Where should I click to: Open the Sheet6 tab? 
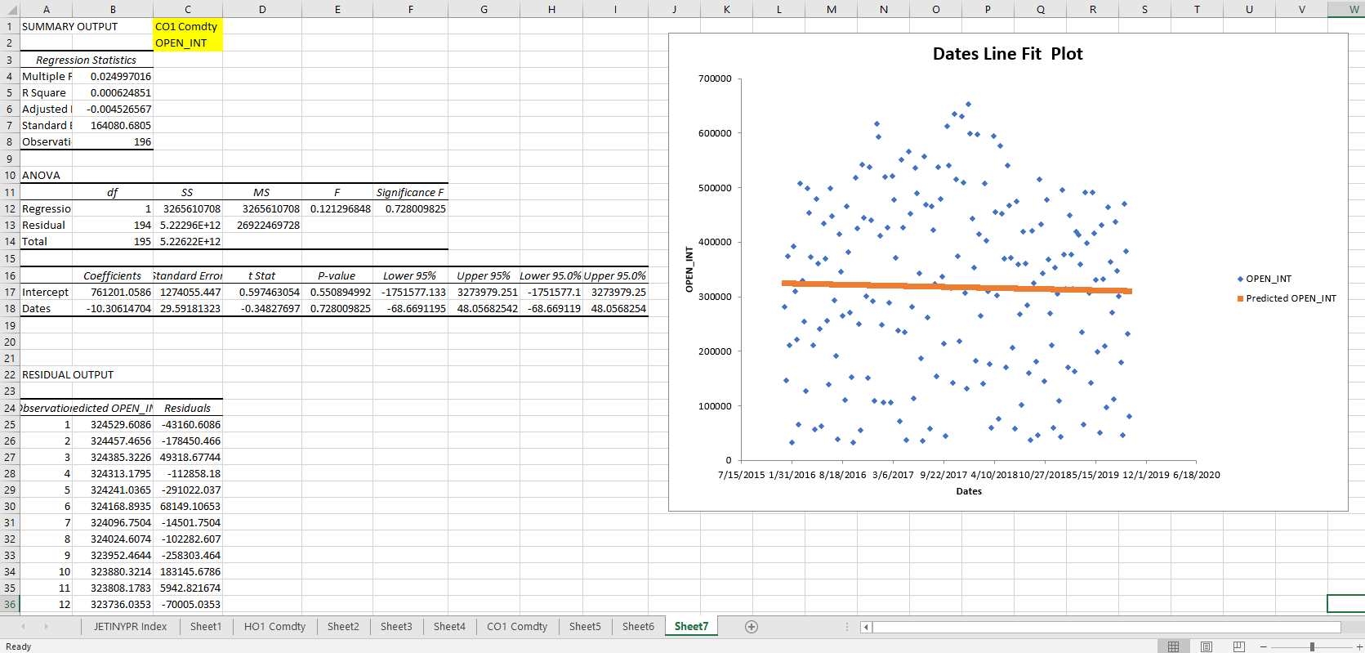click(x=638, y=627)
